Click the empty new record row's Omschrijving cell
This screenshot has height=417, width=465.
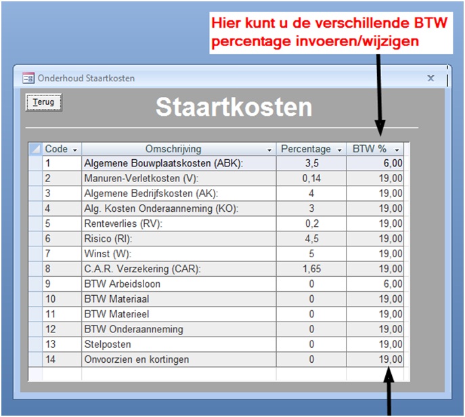tap(179, 374)
